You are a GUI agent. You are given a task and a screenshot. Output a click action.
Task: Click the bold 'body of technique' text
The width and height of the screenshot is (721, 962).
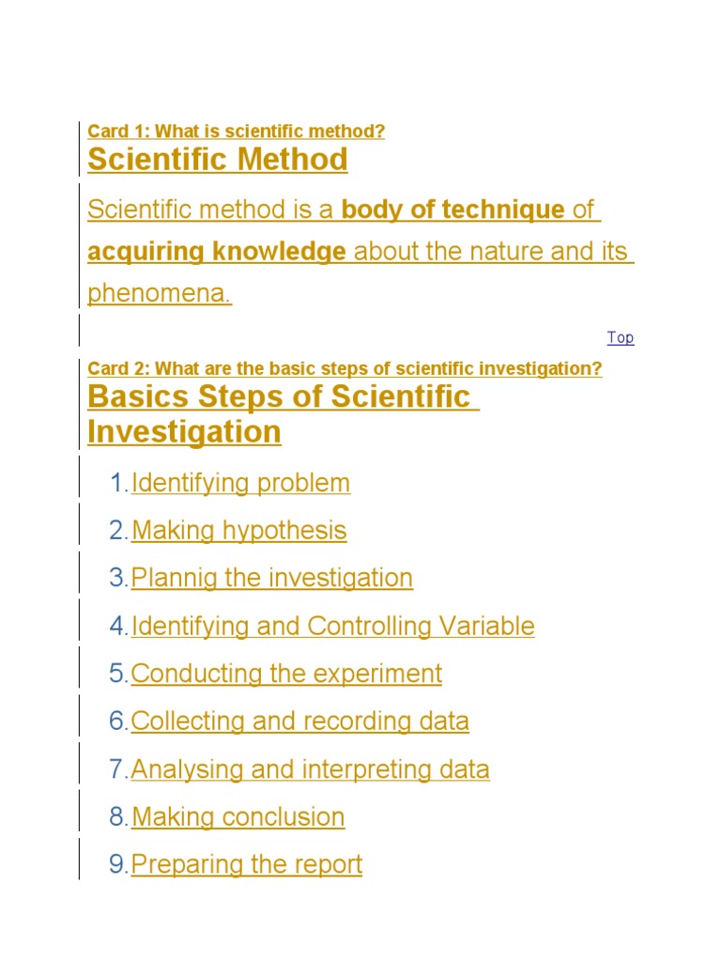click(x=453, y=209)
